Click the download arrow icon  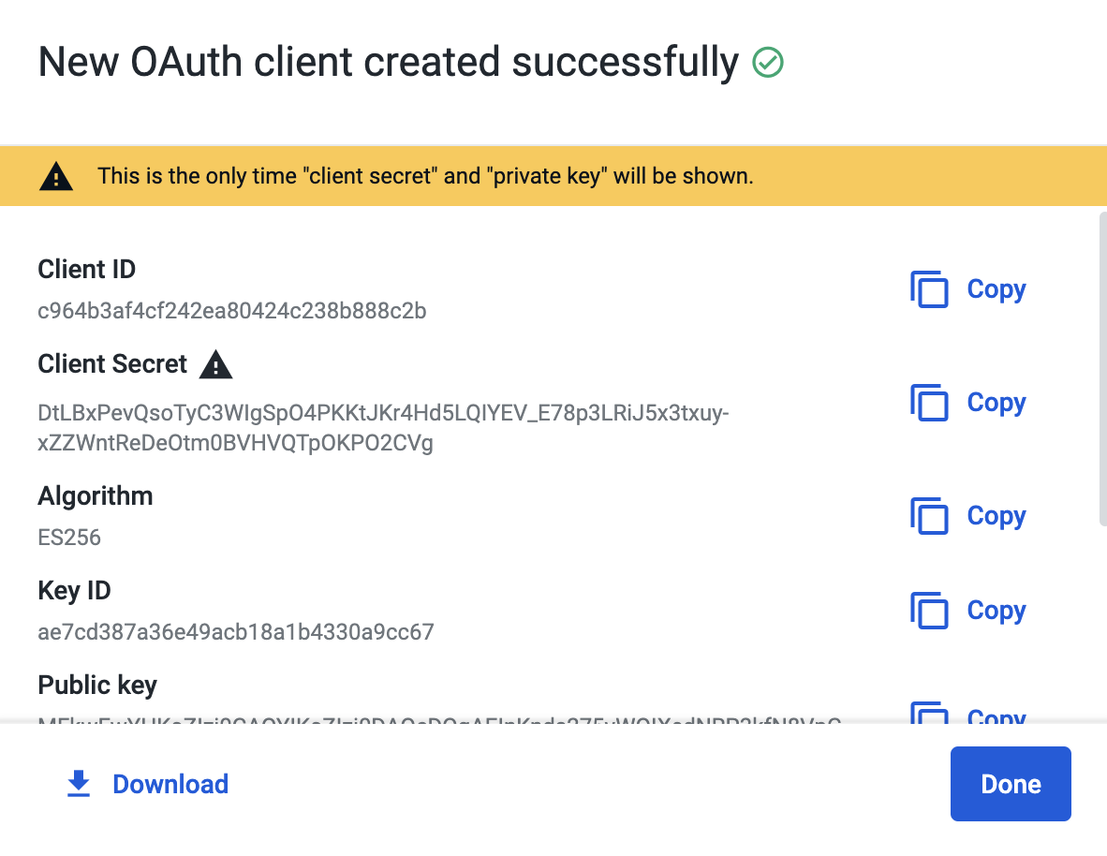pyautogui.click(x=79, y=784)
